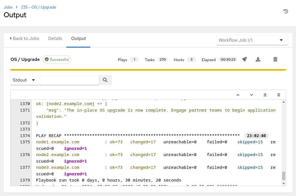Open the 235 - OS / Upgrade breadcrumb
Viewport: 296px width, 196px height.
[x=39, y=7]
